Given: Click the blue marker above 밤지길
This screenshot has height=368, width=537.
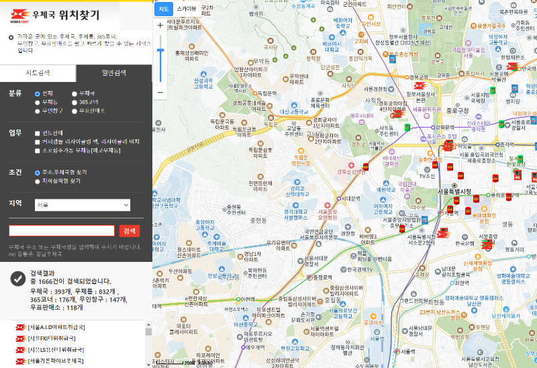Looking at the screenshot, I should click(x=514, y=89).
